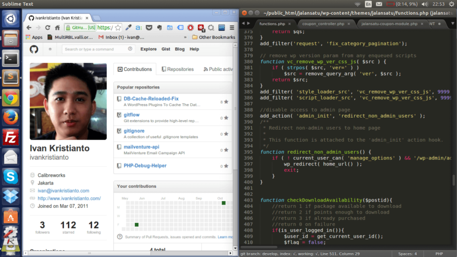Launch Terminal from the Unity launcher
This screenshot has height=257, width=457.
click(11, 59)
